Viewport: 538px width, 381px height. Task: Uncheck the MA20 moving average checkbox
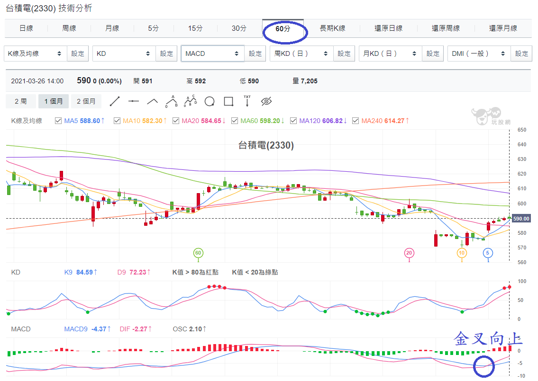coord(176,121)
